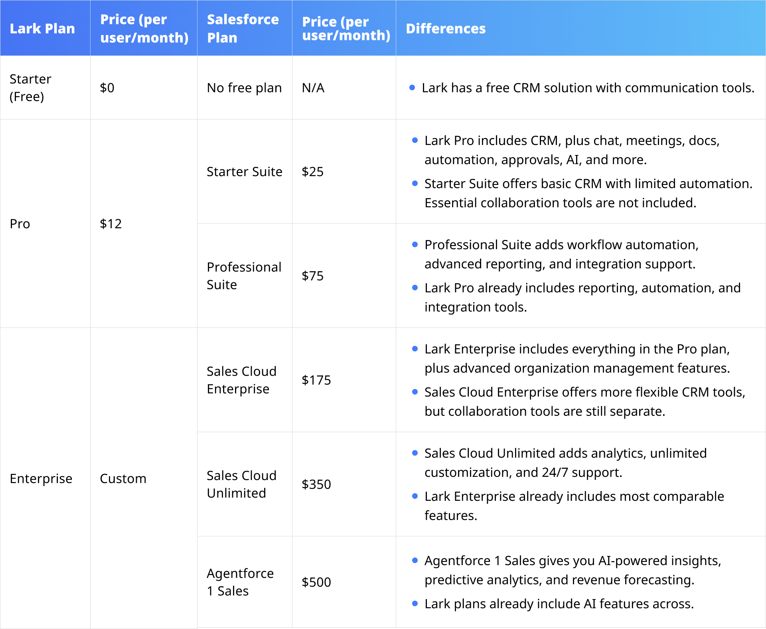Click the 'Professional Suite' plan cell

click(x=244, y=276)
